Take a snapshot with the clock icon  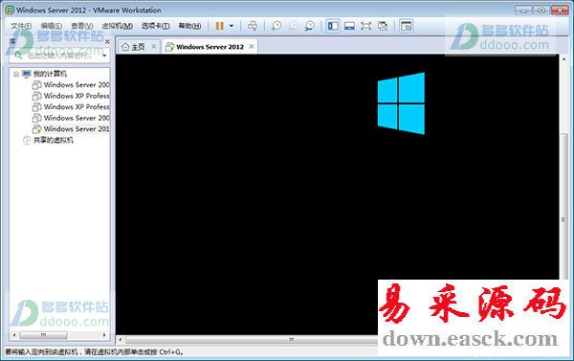pyautogui.click(x=276, y=26)
